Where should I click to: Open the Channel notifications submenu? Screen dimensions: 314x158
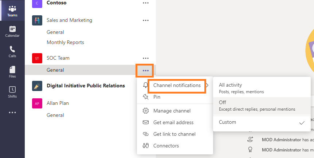point(175,85)
